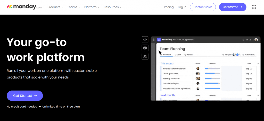Image resolution: width=264 pixels, height=121 pixels.
Task: Click the Sep 02 date cell
Action: click(249, 69)
